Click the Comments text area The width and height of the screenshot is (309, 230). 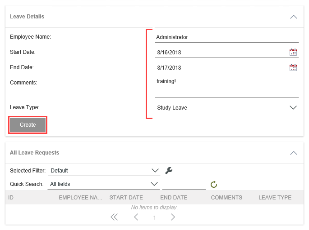[x=226, y=88]
